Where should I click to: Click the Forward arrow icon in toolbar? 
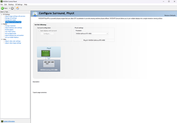tap(12, 8)
